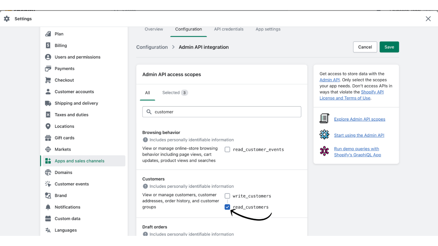Click the info icon under Customers heading
The height and width of the screenshot is (246, 438).
coord(145,186)
